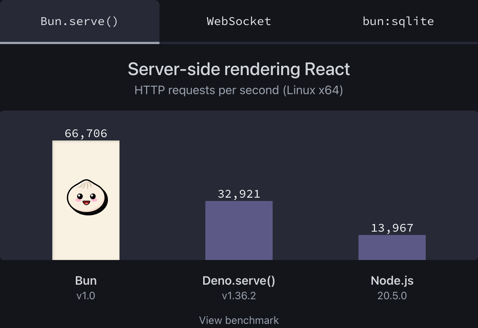
Task: Click the v1.36.2 version text
Action: 239,295
